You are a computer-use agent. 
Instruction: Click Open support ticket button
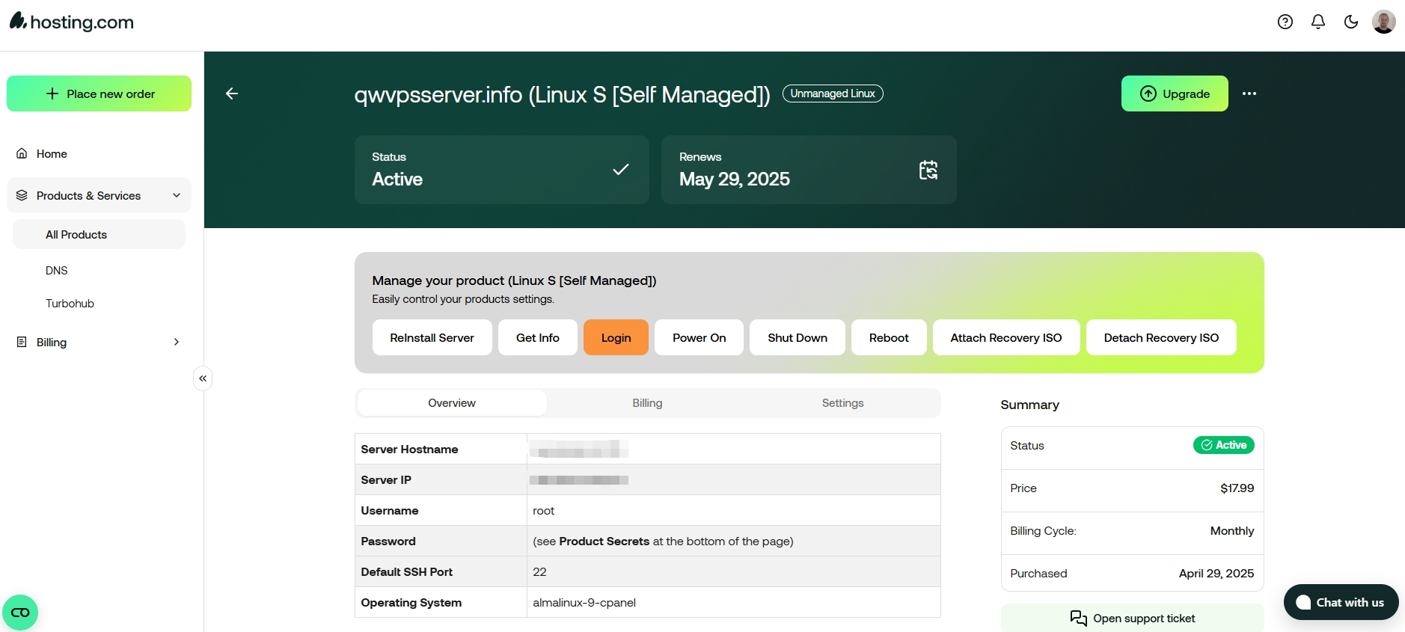tap(1132, 618)
